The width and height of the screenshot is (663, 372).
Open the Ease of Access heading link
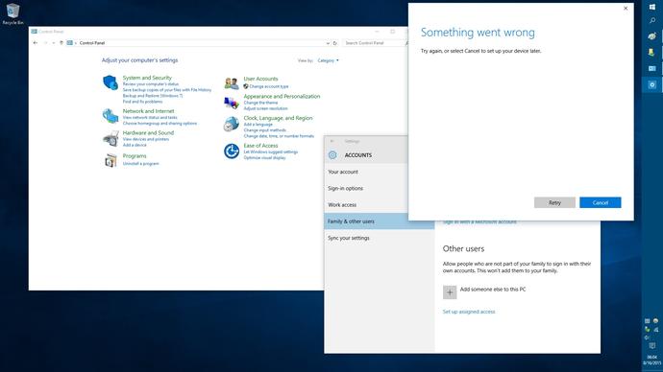coord(260,145)
